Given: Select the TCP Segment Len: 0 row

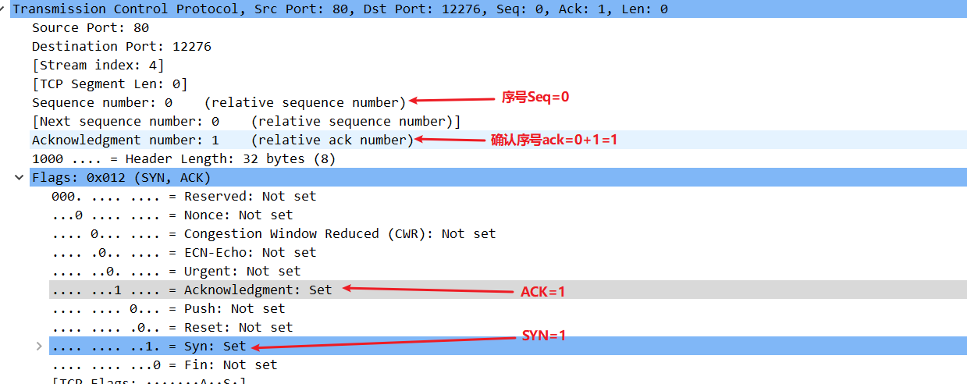Looking at the screenshot, I should pyautogui.click(x=110, y=84).
